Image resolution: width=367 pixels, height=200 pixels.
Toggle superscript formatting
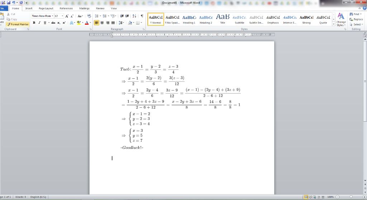pyautogui.click(x=64, y=23)
